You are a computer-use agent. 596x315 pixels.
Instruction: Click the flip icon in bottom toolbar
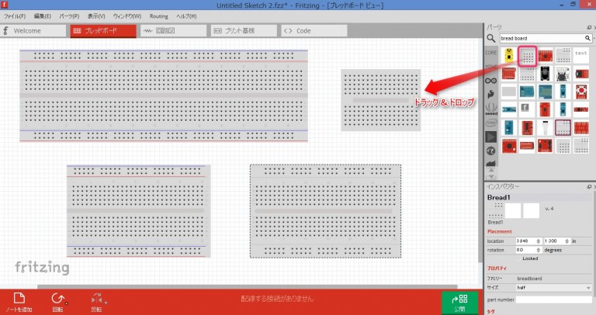tap(97, 300)
